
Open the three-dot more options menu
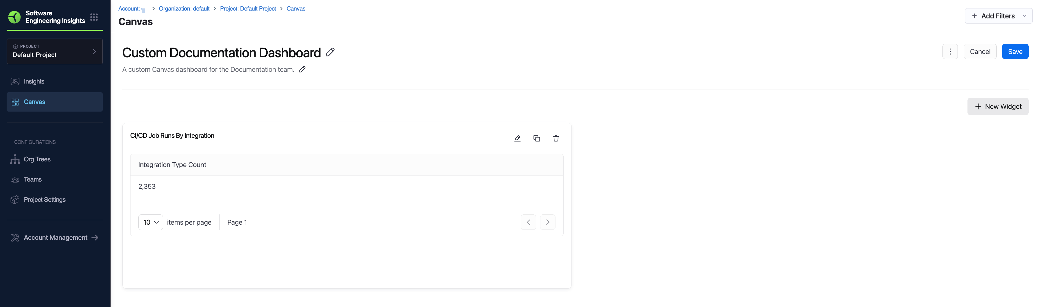[x=950, y=52]
